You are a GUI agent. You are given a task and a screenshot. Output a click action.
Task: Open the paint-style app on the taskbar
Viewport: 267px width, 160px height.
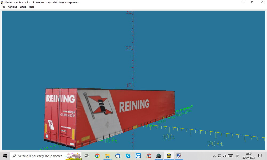(179, 156)
